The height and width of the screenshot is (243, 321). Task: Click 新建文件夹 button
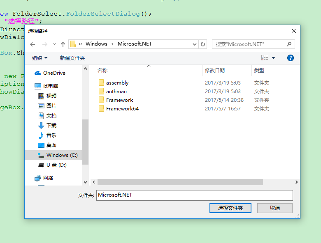click(72, 58)
